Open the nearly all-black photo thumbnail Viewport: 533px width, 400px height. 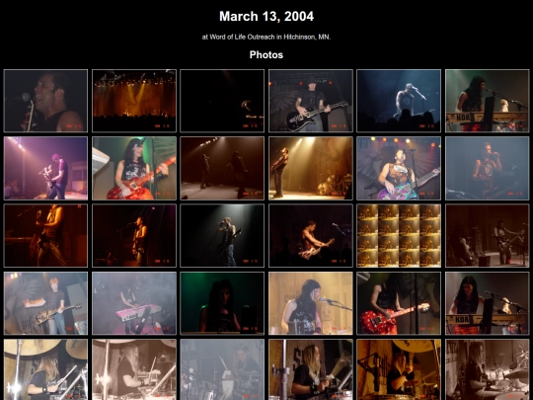(222, 101)
